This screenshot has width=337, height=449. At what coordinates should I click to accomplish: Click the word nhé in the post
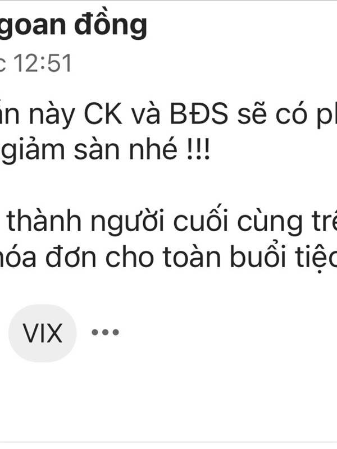(x=153, y=148)
